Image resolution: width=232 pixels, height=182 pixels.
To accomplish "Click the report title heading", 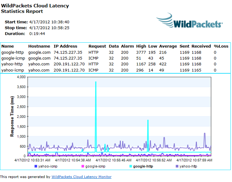I will [35, 8].
